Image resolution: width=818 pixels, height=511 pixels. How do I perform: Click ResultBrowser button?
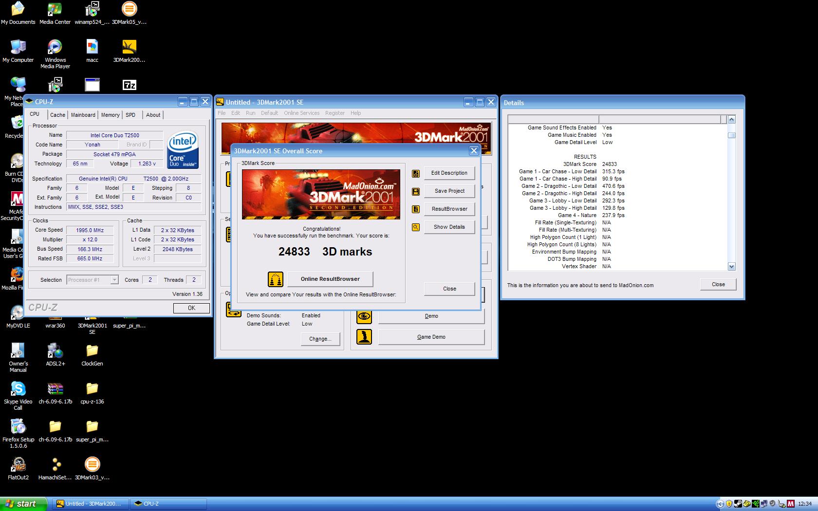pos(449,209)
